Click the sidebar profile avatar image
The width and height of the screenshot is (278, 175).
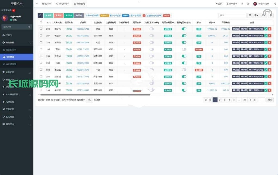(5, 18)
